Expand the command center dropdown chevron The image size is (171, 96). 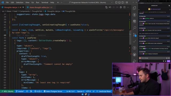(112, 2)
